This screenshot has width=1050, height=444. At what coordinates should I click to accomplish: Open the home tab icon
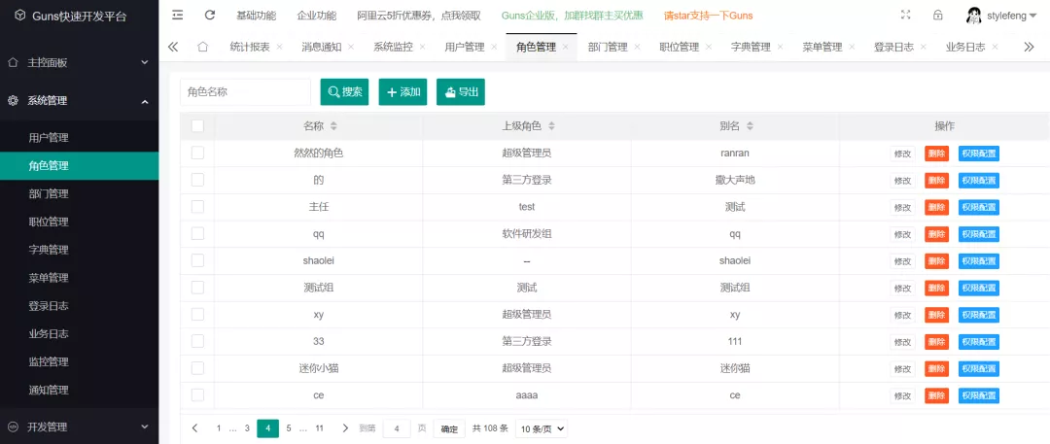pos(203,47)
